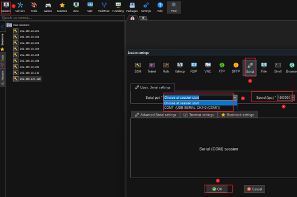The width and height of the screenshot is (297, 197).
Task: Choose COM7 USB-SERIAL CH340 port option
Action: pyautogui.click(x=200, y=108)
